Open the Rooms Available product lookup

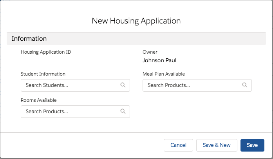pos(71,112)
